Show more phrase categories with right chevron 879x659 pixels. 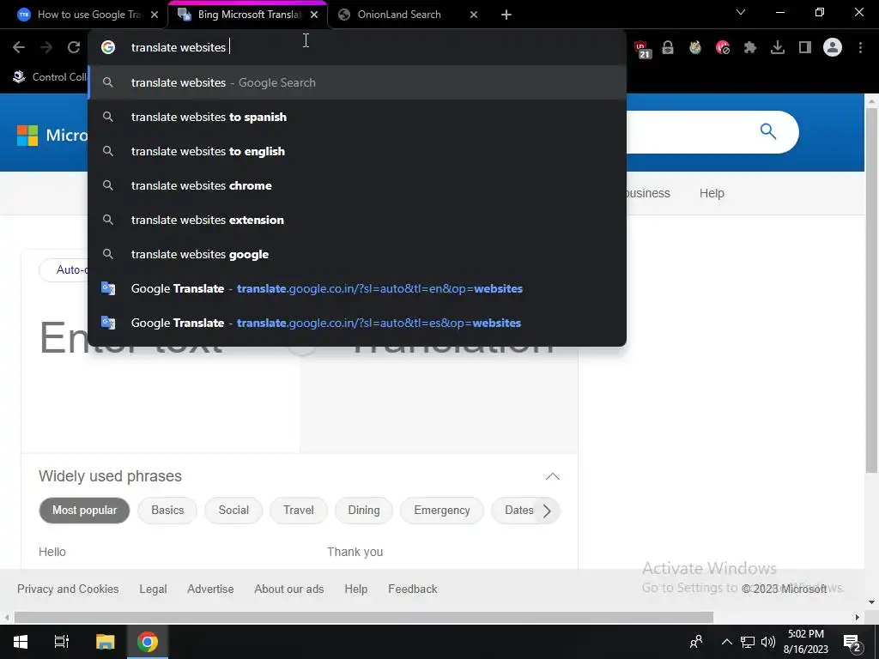pos(547,511)
